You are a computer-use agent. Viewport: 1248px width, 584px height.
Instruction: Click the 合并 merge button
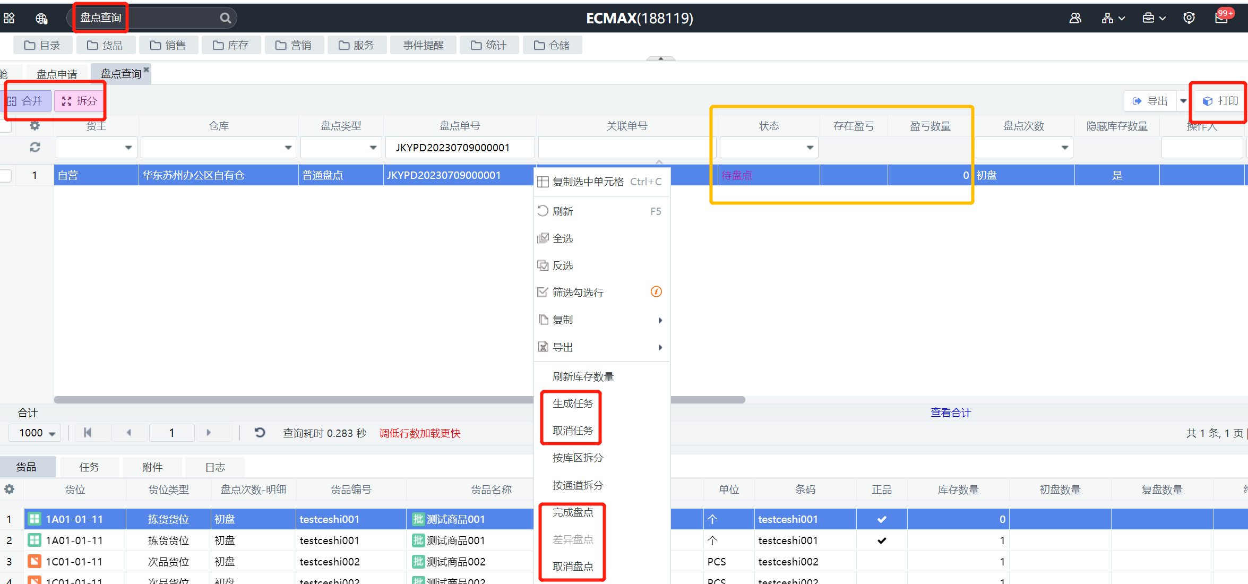click(x=27, y=101)
